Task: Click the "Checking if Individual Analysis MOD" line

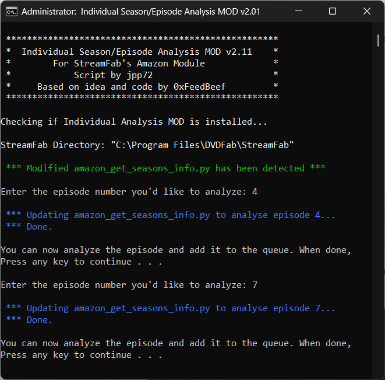Action: point(134,122)
